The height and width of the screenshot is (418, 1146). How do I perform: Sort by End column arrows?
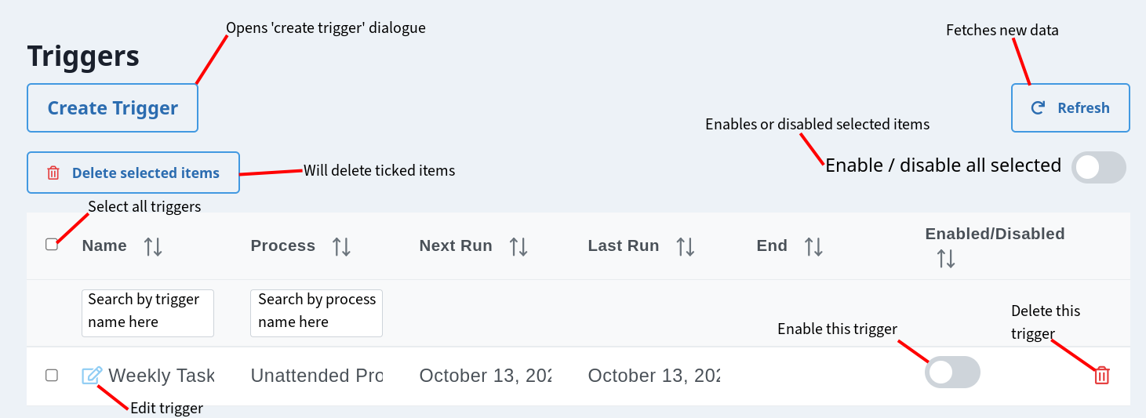(x=813, y=246)
